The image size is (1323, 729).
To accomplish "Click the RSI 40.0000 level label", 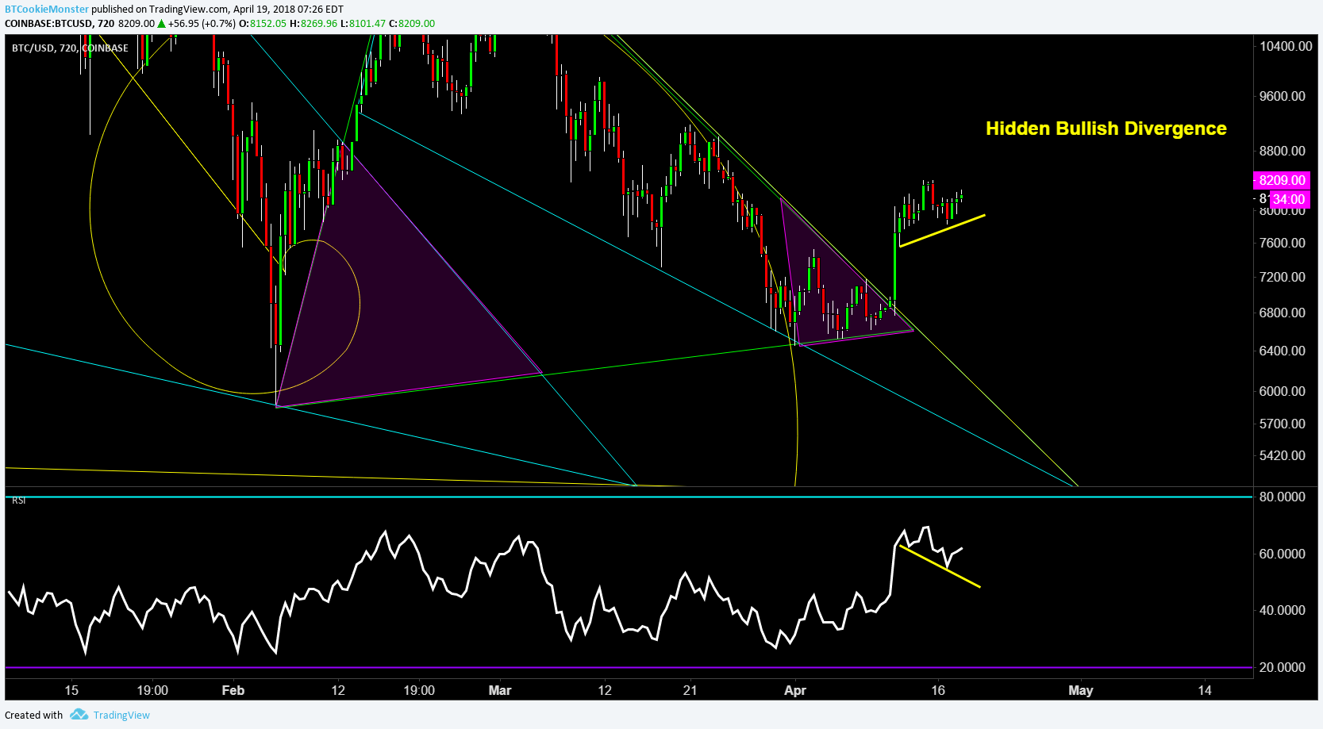I will [1283, 610].
